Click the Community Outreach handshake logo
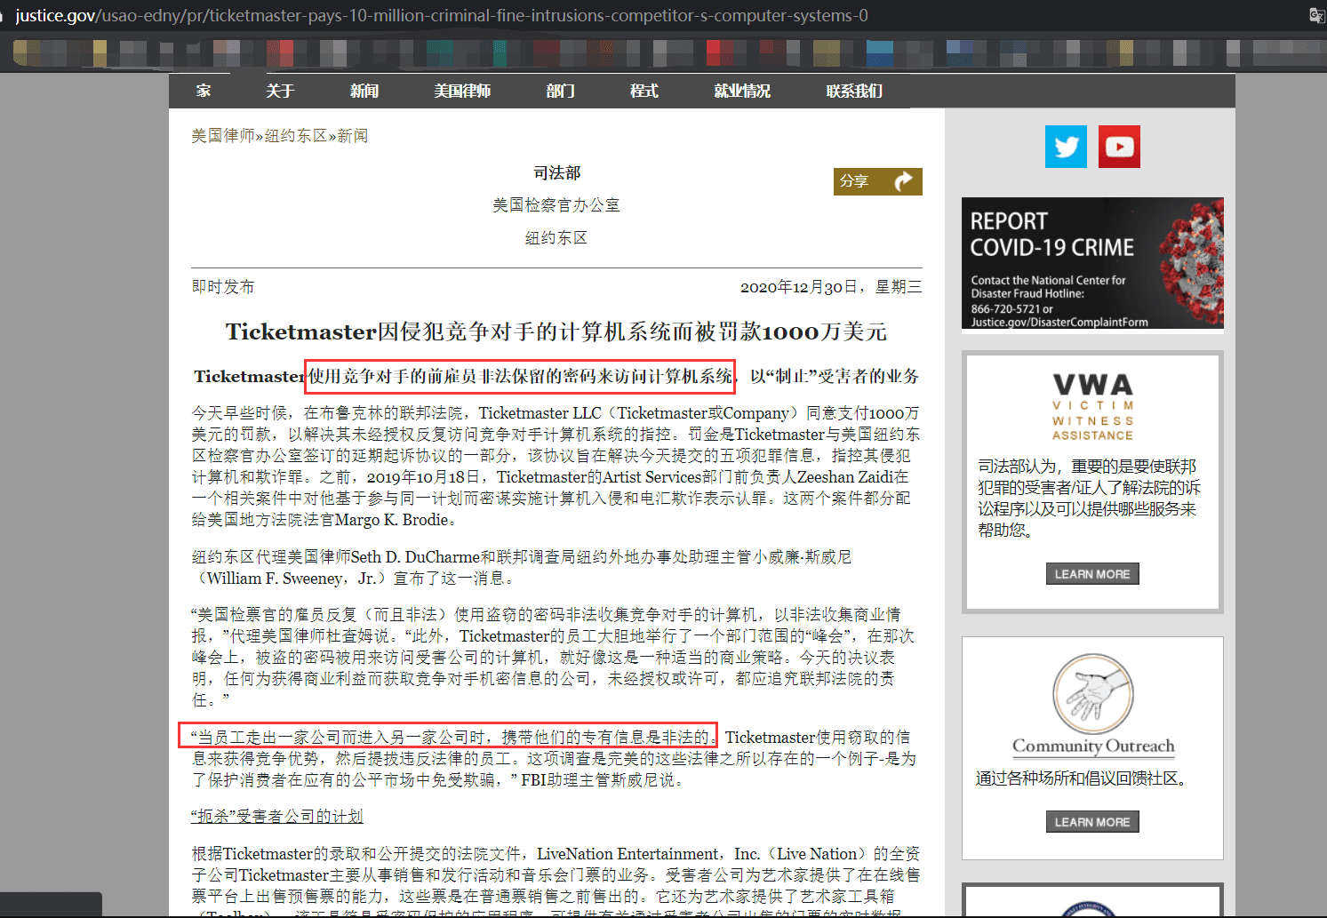This screenshot has width=1327, height=918. point(1092,695)
